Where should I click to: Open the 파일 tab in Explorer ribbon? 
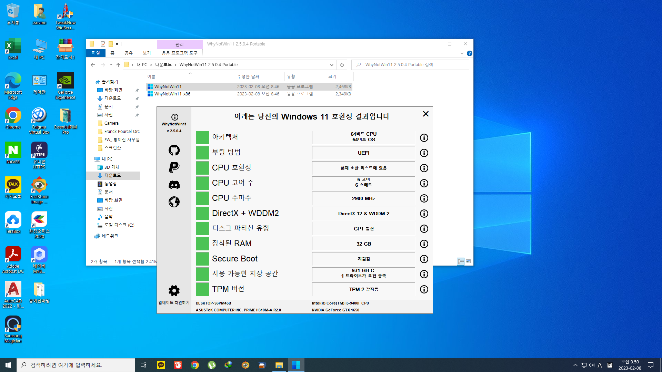click(x=96, y=53)
